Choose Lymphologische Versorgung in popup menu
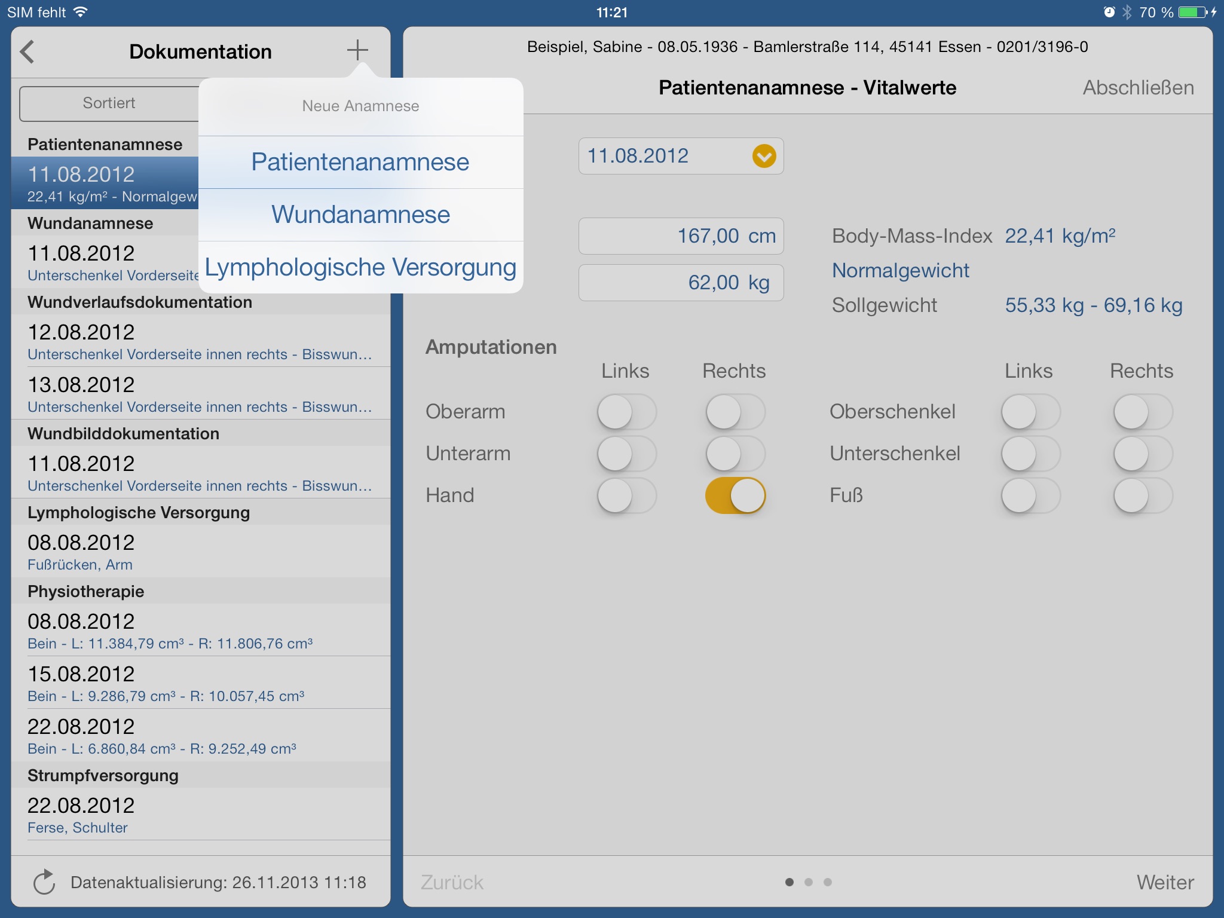This screenshot has height=918, width=1224. 360,267
